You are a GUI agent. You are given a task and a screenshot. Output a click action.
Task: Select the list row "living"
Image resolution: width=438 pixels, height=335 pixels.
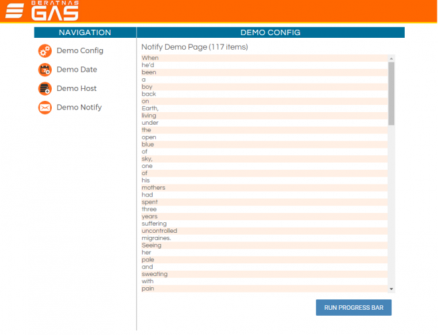click(265, 115)
